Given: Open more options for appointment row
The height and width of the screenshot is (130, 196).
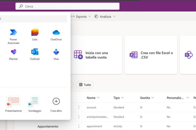Looking at the screenshot, I should point(79,126).
